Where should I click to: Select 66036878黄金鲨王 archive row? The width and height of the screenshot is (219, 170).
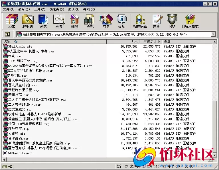(50, 66)
